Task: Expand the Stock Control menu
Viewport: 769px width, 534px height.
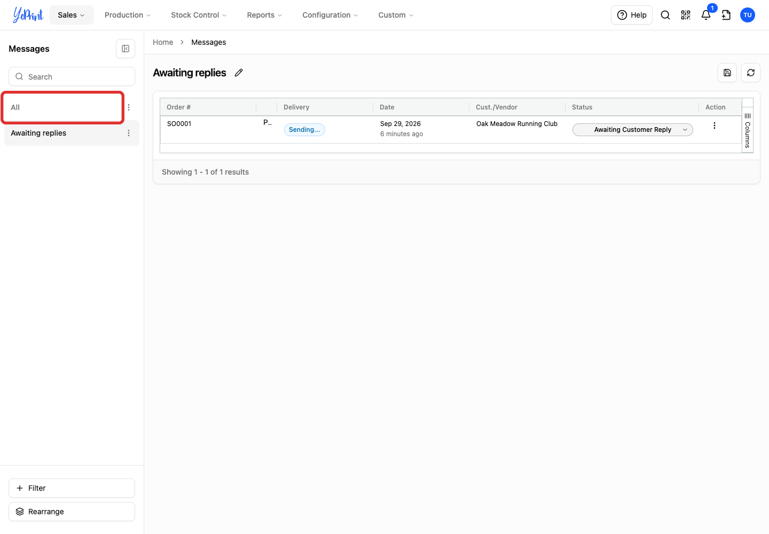Action: point(199,15)
